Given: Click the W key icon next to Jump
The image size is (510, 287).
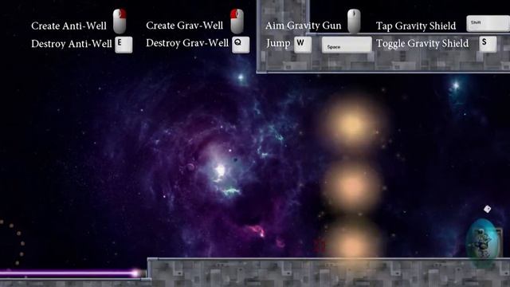Looking at the screenshot, I should (303, 45).
